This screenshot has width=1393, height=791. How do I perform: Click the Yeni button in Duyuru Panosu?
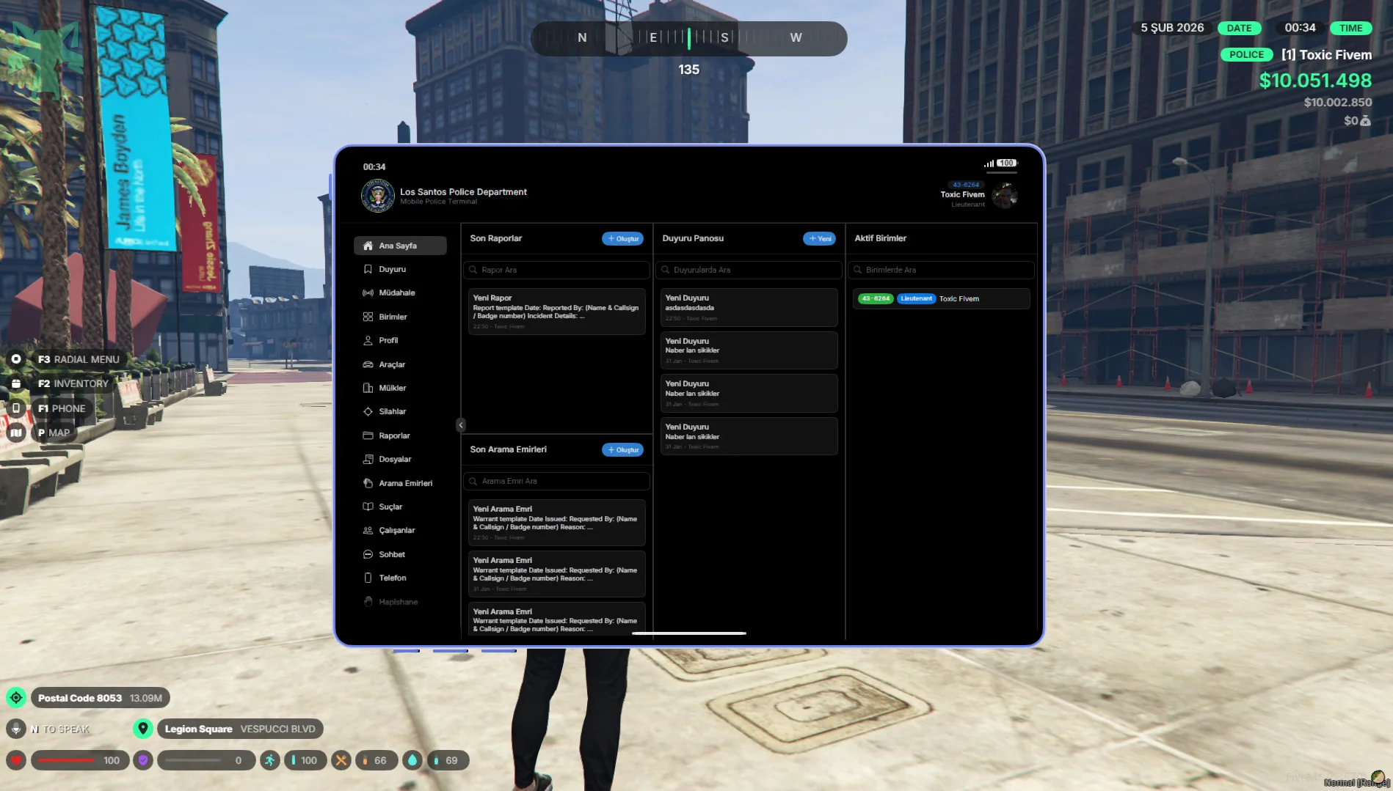point(819,238)
